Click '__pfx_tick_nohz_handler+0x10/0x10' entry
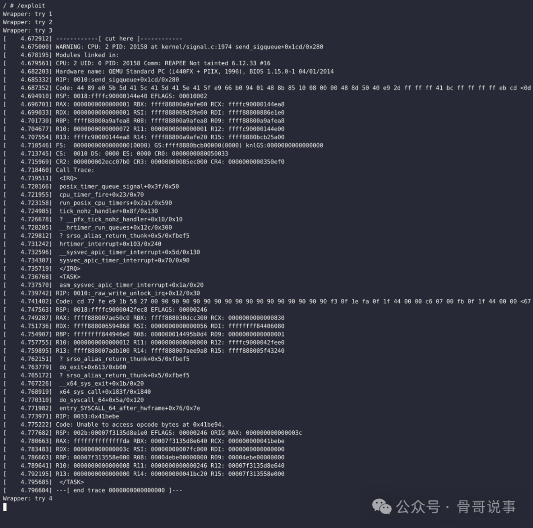Viewport: 533px width, 528px height. pos(121,219)
